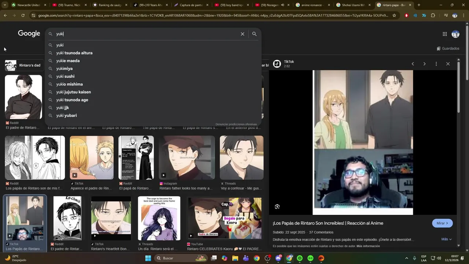The height and width of the screenshot is (264, 469).
Task: Go to the Google logo homepage
Action: coord(29,34)
